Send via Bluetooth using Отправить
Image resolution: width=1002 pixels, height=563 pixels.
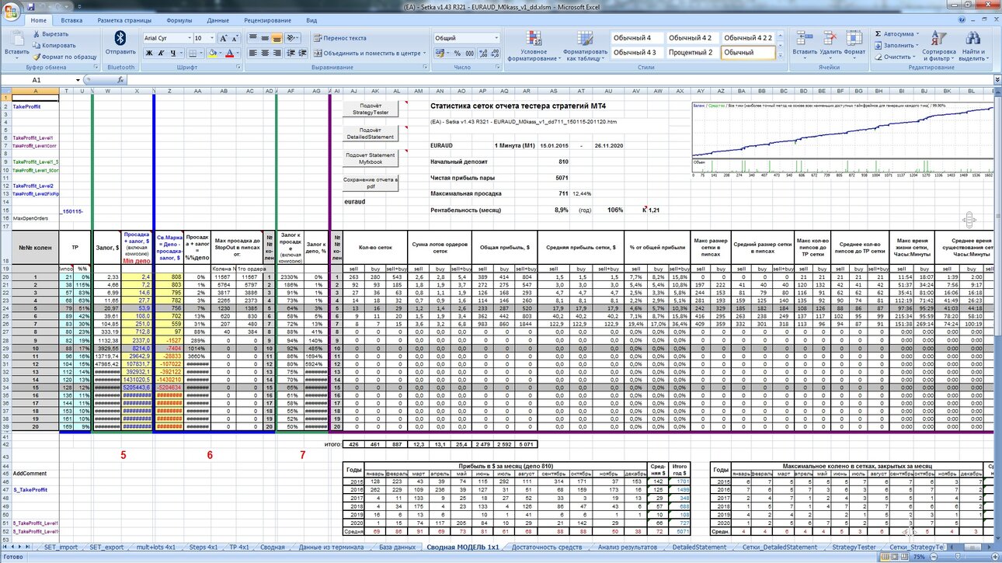(x=120, y=43)
